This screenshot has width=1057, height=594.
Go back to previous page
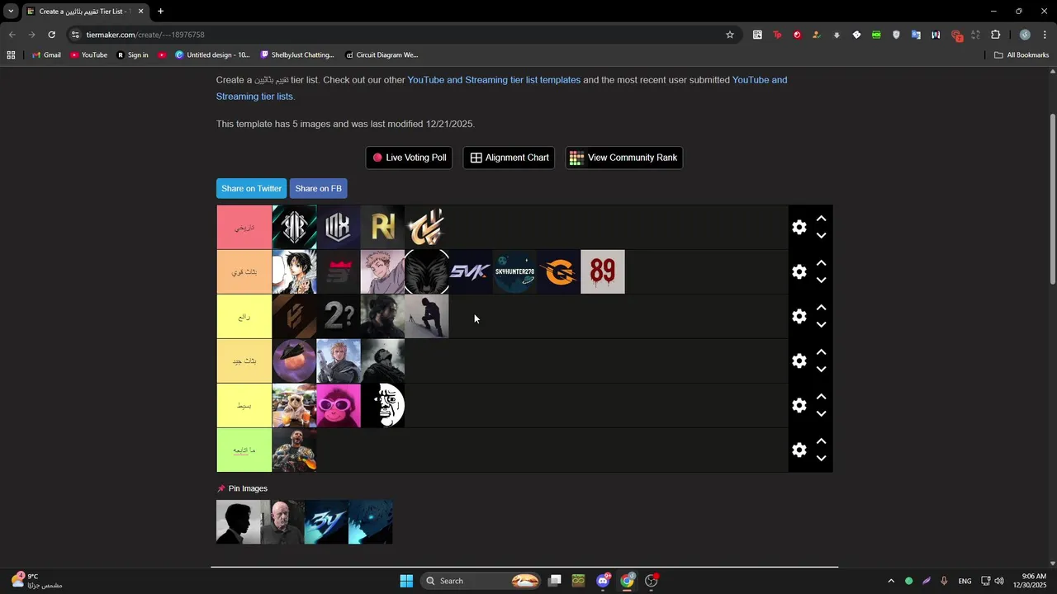tap(12, 35)
